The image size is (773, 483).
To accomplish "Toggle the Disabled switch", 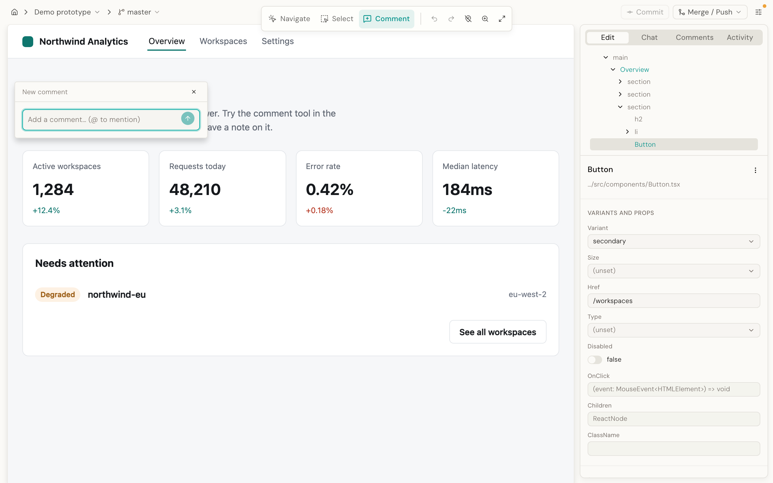I will pos(595,360).
